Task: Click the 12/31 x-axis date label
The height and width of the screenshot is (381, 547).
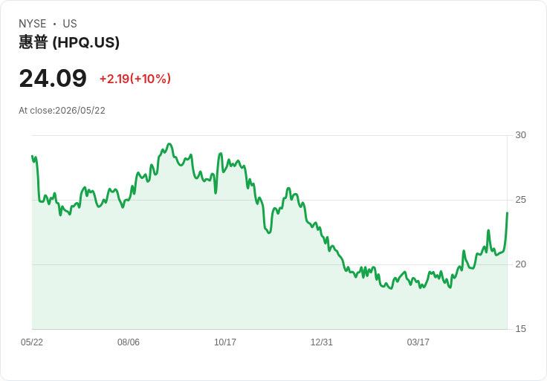Action: (322, 342)
